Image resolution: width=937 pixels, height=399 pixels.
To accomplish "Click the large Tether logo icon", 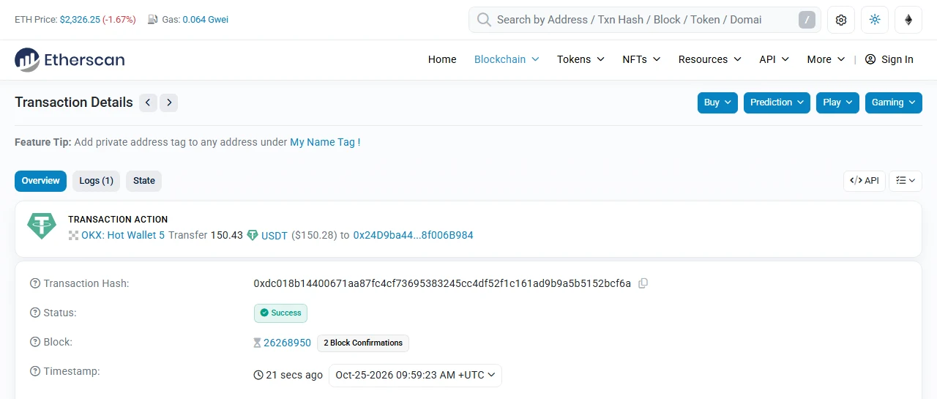I will pyautogui.click(x=42, y=226).
